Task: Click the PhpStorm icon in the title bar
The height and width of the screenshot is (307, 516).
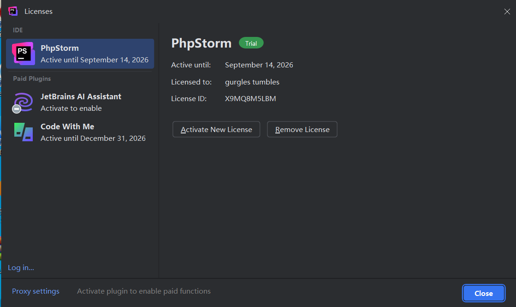Action: coord(13,11)
